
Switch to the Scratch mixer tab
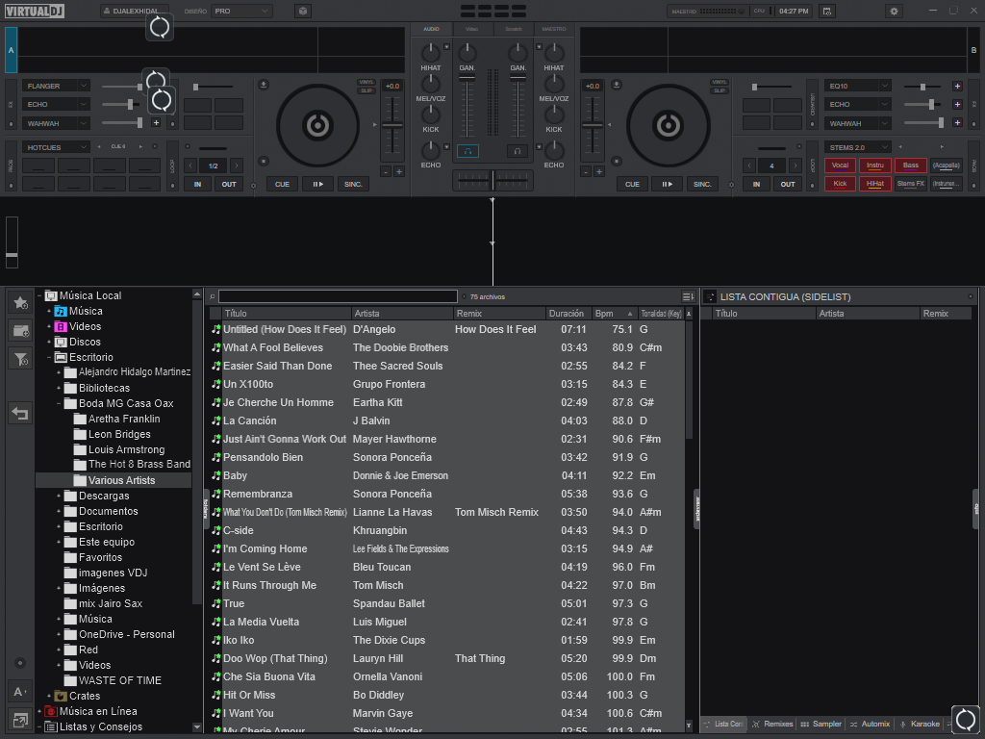pos(514,29)
